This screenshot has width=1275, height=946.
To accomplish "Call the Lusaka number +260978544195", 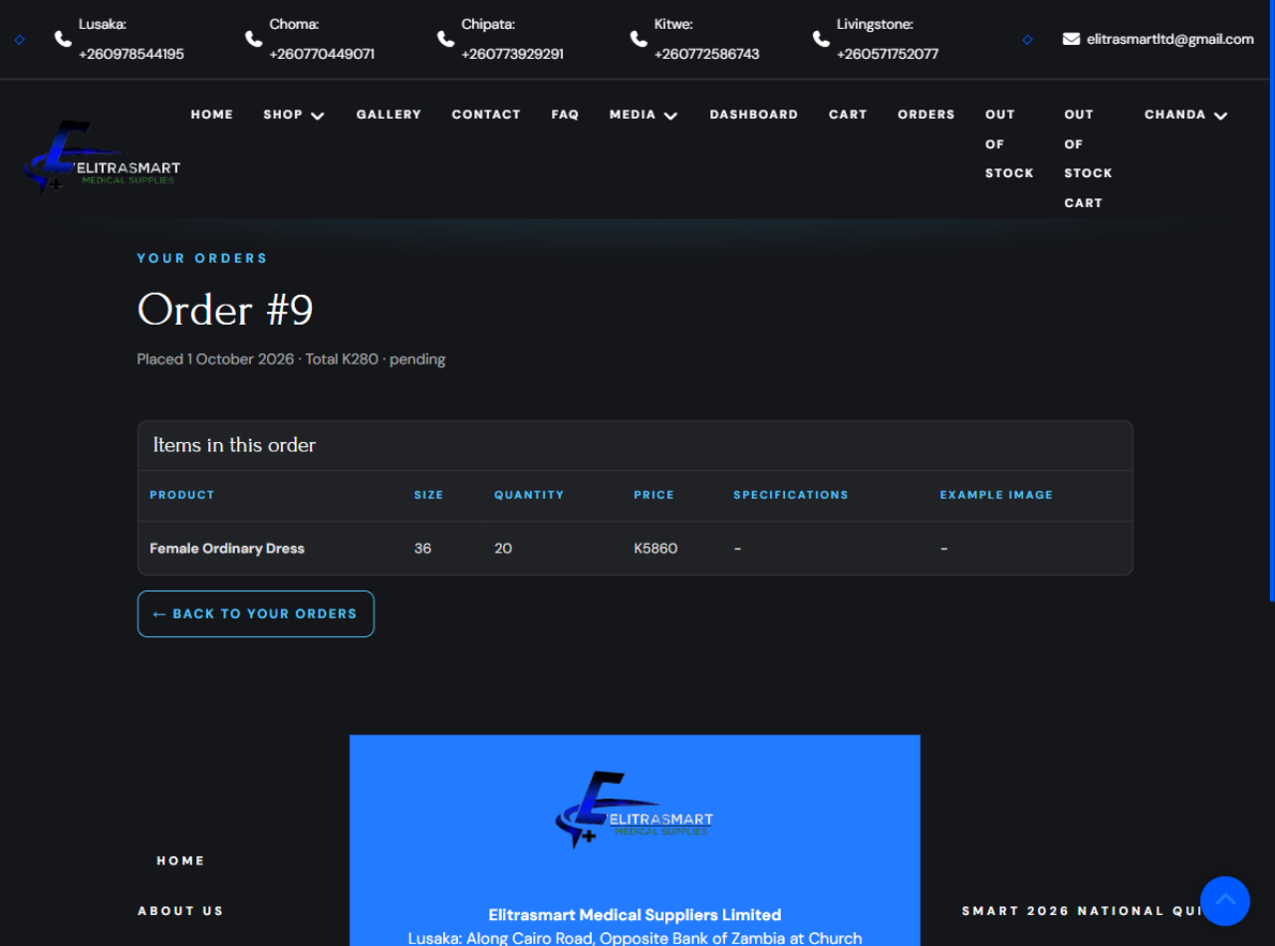I will pos(131,54).
